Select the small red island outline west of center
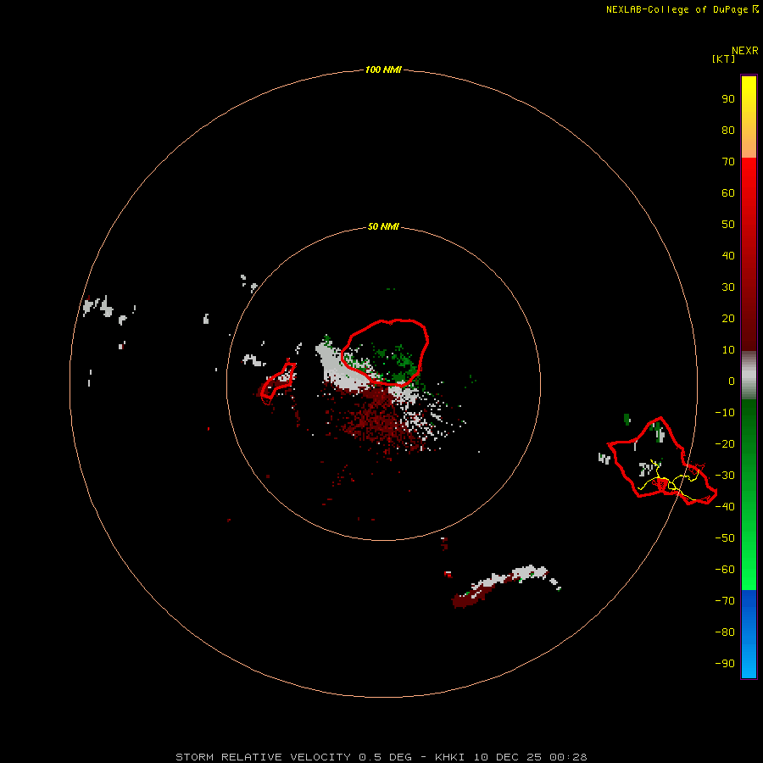763x763 pixels. pyautogui.click(x=278, y=382)
